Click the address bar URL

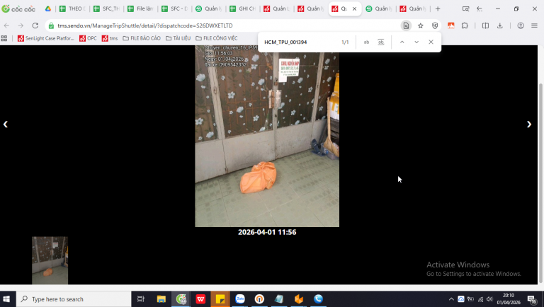[x=145, y=25]
